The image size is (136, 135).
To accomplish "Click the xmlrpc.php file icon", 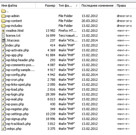I will pos(3,129).
